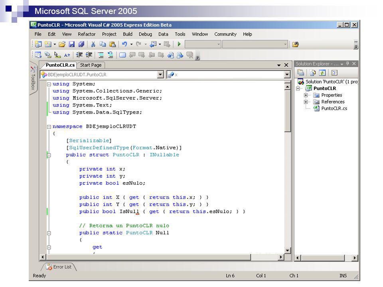Click the Display Parameter Info icon
This screenshot has width=383, height=287.
(48, 55)
